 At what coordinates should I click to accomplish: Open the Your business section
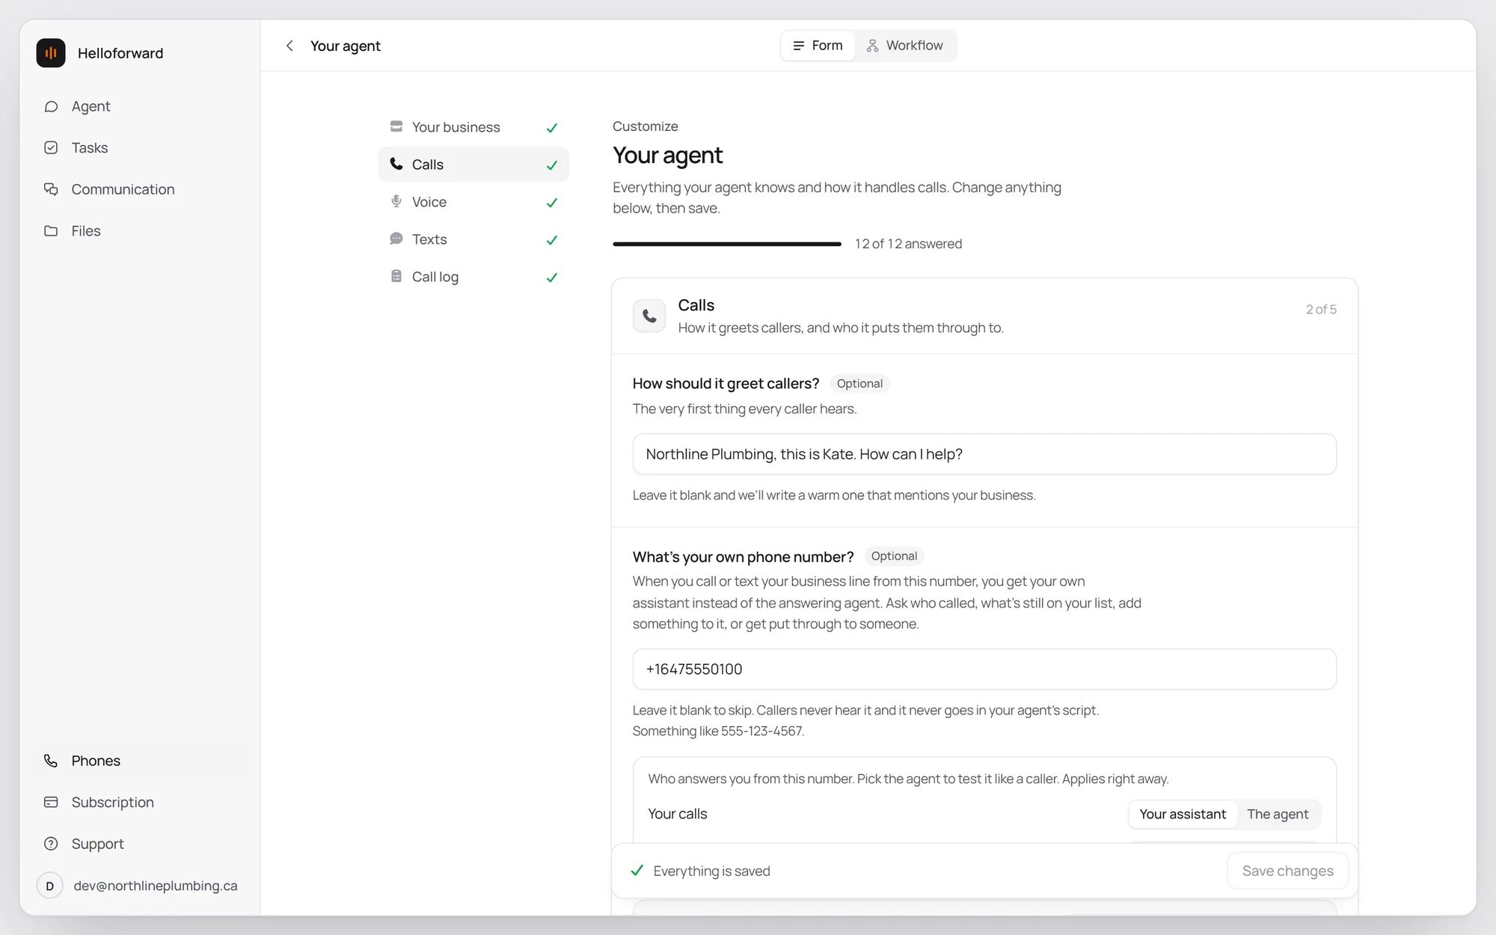(x=473, y=127)
